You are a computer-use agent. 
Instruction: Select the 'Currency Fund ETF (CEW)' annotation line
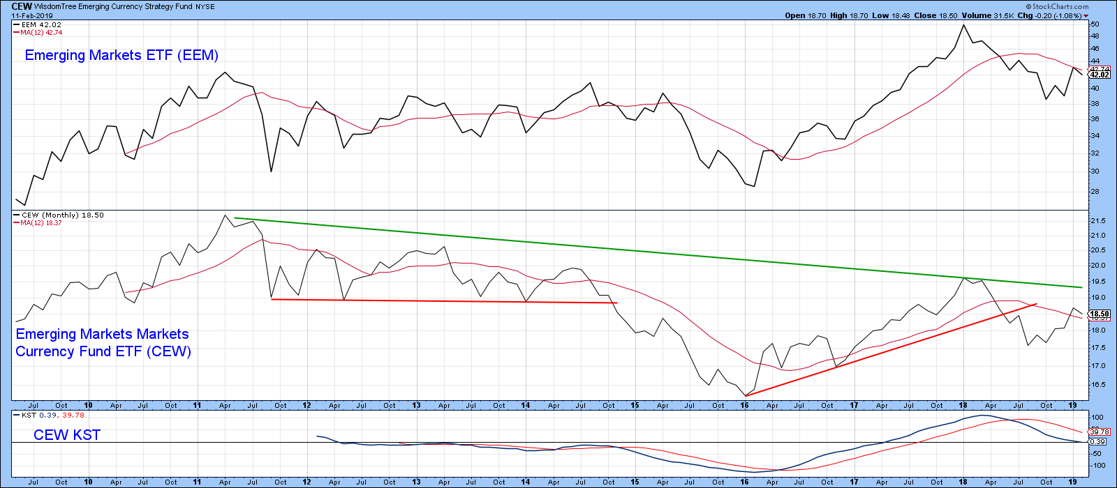pyautogui.click(x=103, y=351)
